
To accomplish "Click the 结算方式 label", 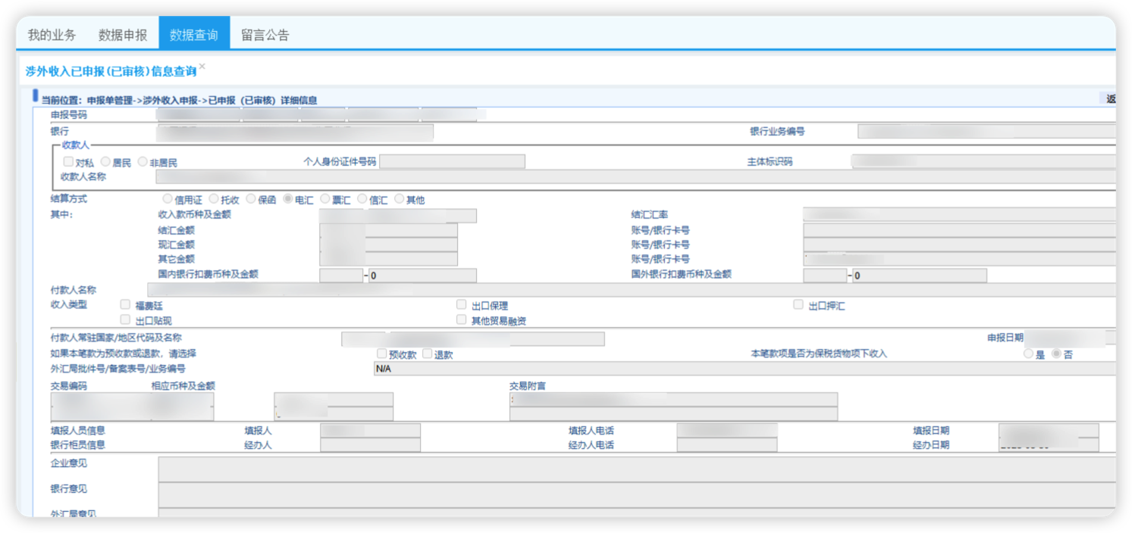I will pyautogui.click(x=69, y=198).
